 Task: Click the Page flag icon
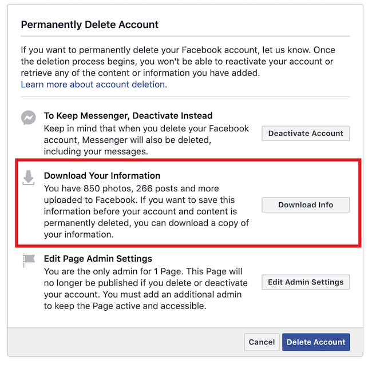coord(29,260)
